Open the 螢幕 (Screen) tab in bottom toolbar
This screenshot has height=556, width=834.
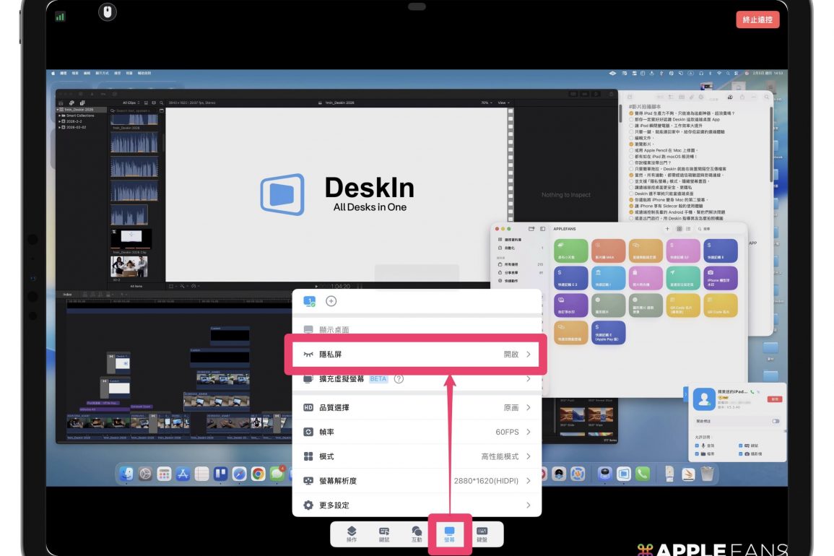pyautogui.click(x=449, y=534)
